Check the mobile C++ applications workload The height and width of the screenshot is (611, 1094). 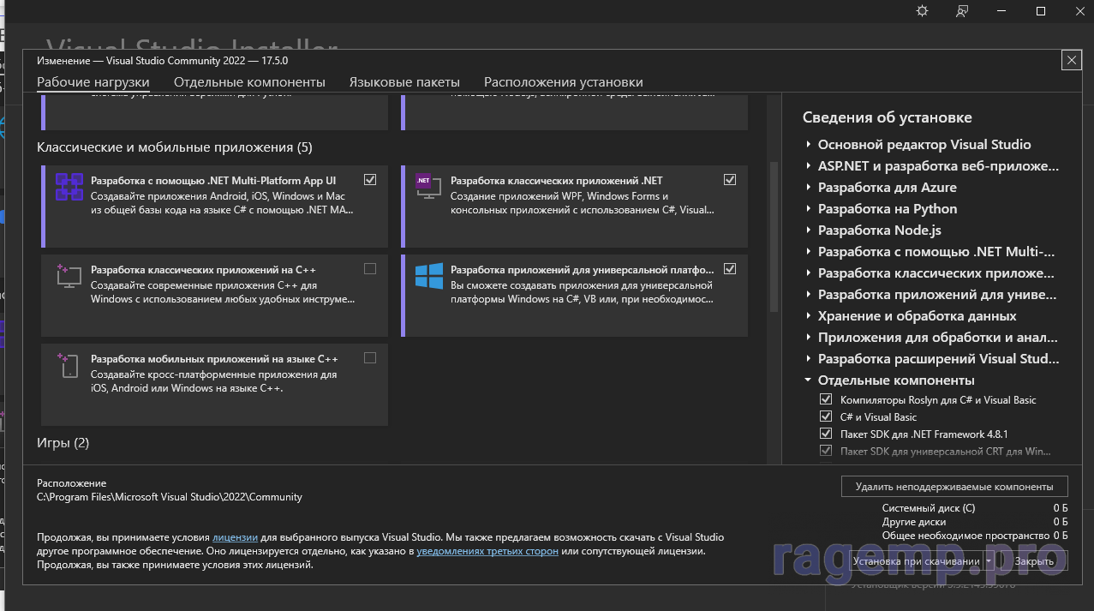[x=370, y=358]
